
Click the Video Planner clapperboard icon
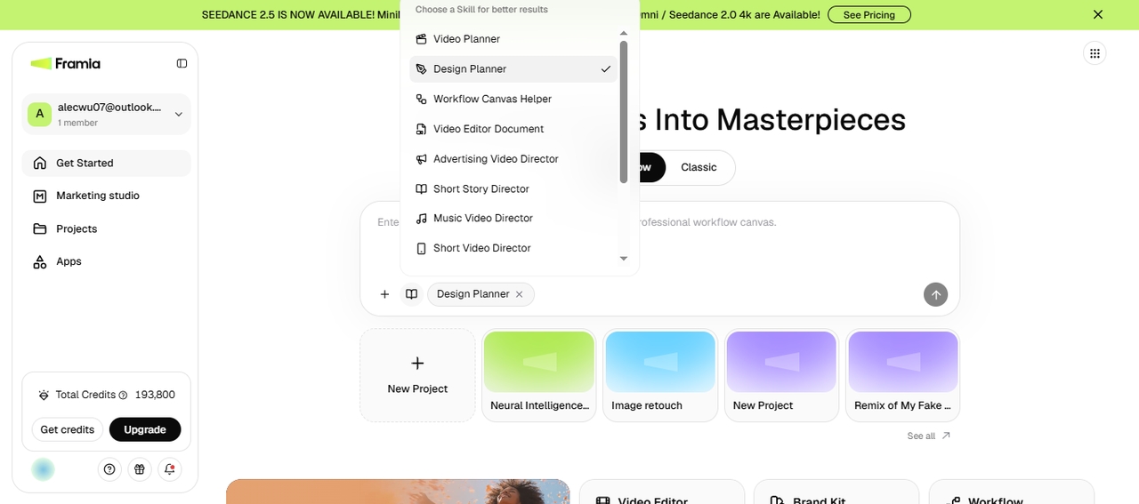422,39
